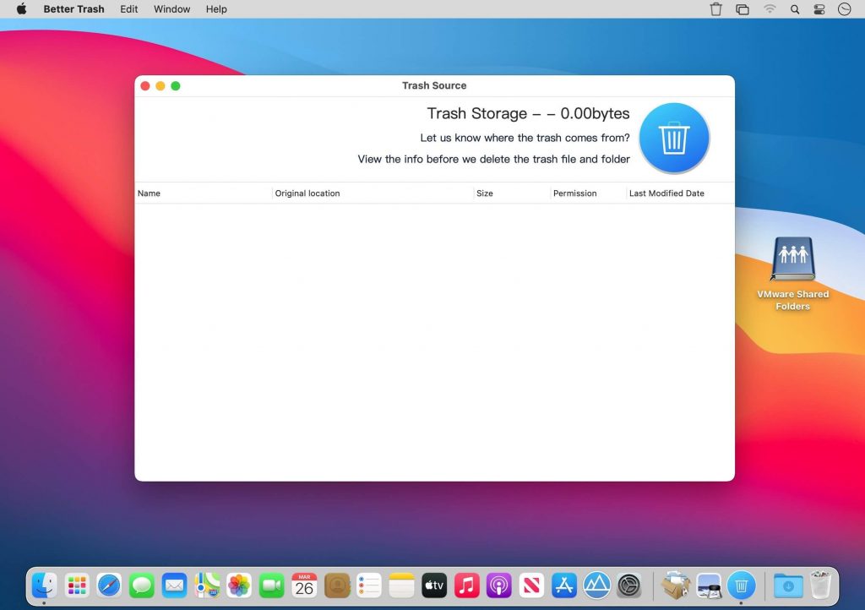This screenshot has width=865, height=610.
Task: Click the Wi-Fi icon in the menu bar
Action: click(x=770, y=9)
